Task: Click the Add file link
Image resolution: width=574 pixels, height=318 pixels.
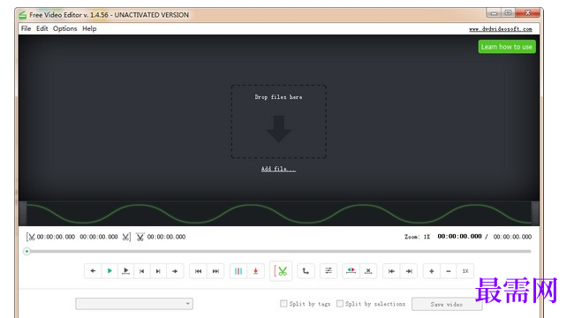Action: coord(278,169)
